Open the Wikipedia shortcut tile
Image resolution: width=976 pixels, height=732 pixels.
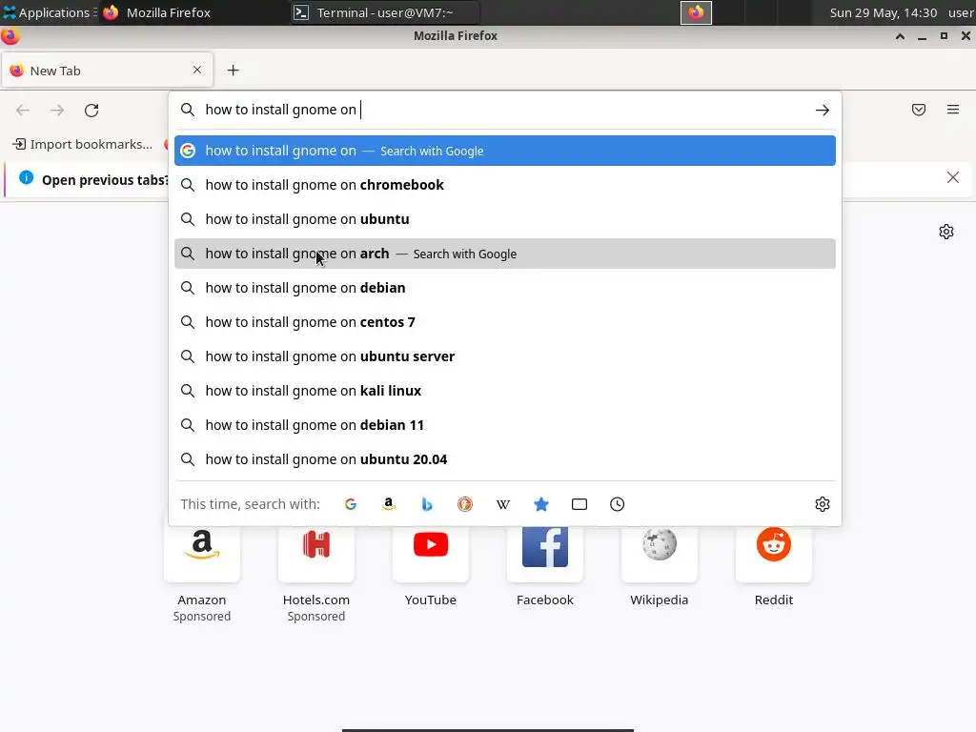660,554
